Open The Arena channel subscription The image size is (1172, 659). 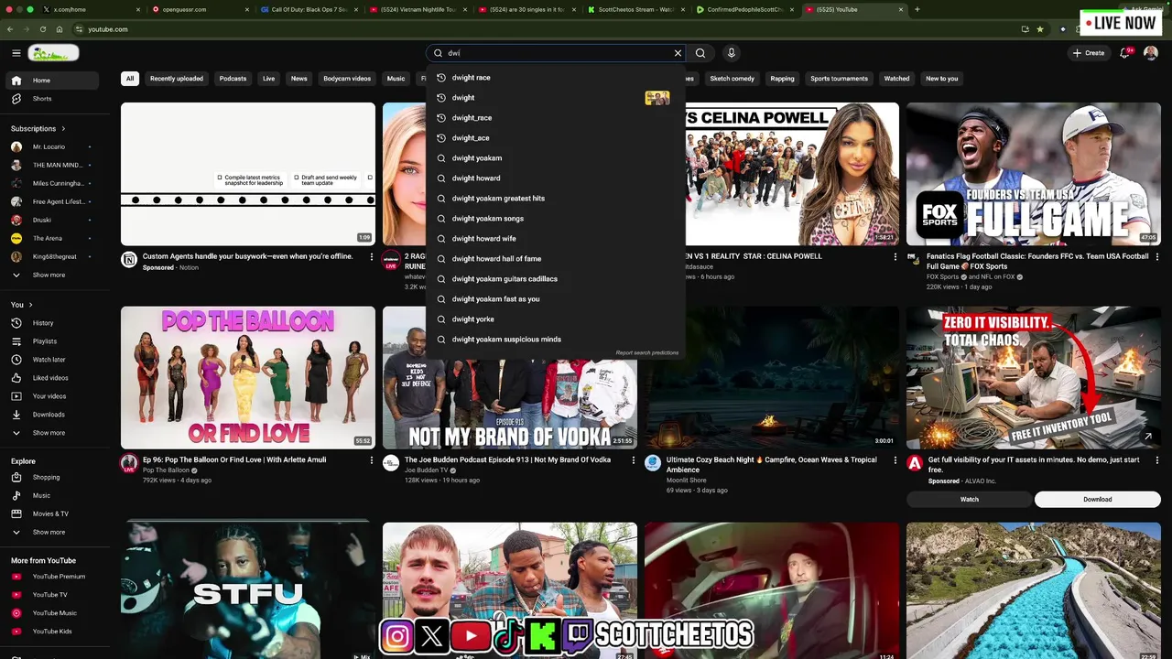click(x=53, y=238)
